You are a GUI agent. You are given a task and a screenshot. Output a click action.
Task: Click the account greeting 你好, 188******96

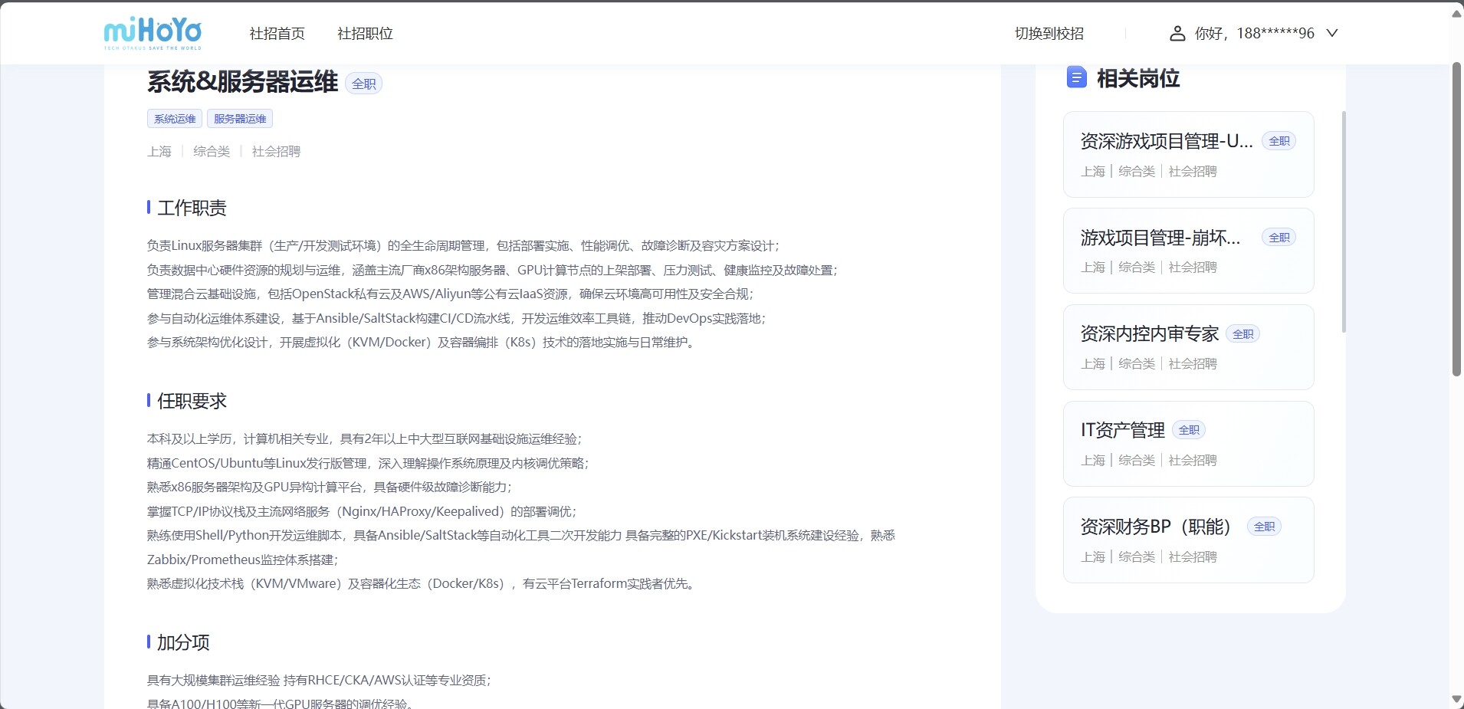(1254, 33)
